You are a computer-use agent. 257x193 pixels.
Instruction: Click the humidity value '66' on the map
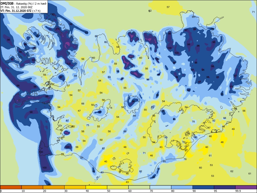[83, 103]
